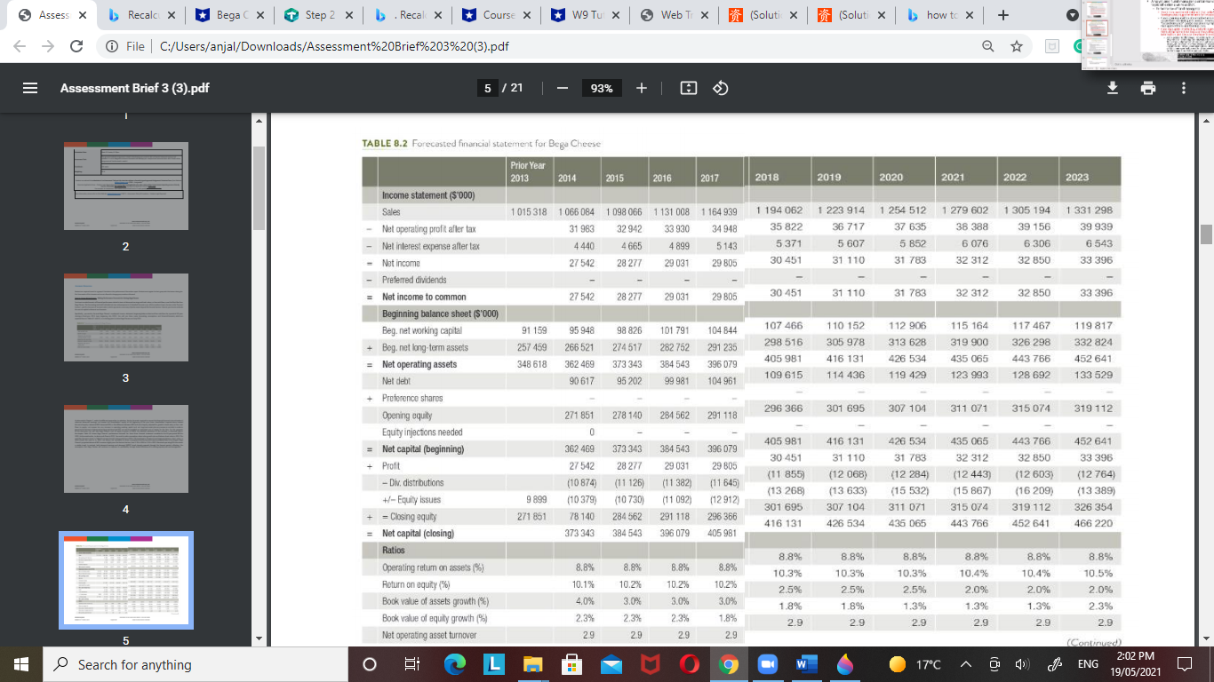The height and width of the screenshot is (682, 1214).
Task: Click the fit to page icon
Action: [x=688, y=88]
